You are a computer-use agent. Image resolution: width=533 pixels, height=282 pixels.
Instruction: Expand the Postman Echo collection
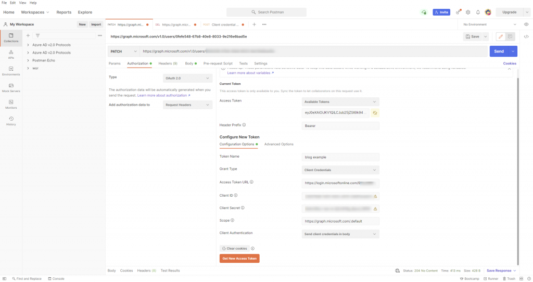point(28,60)
